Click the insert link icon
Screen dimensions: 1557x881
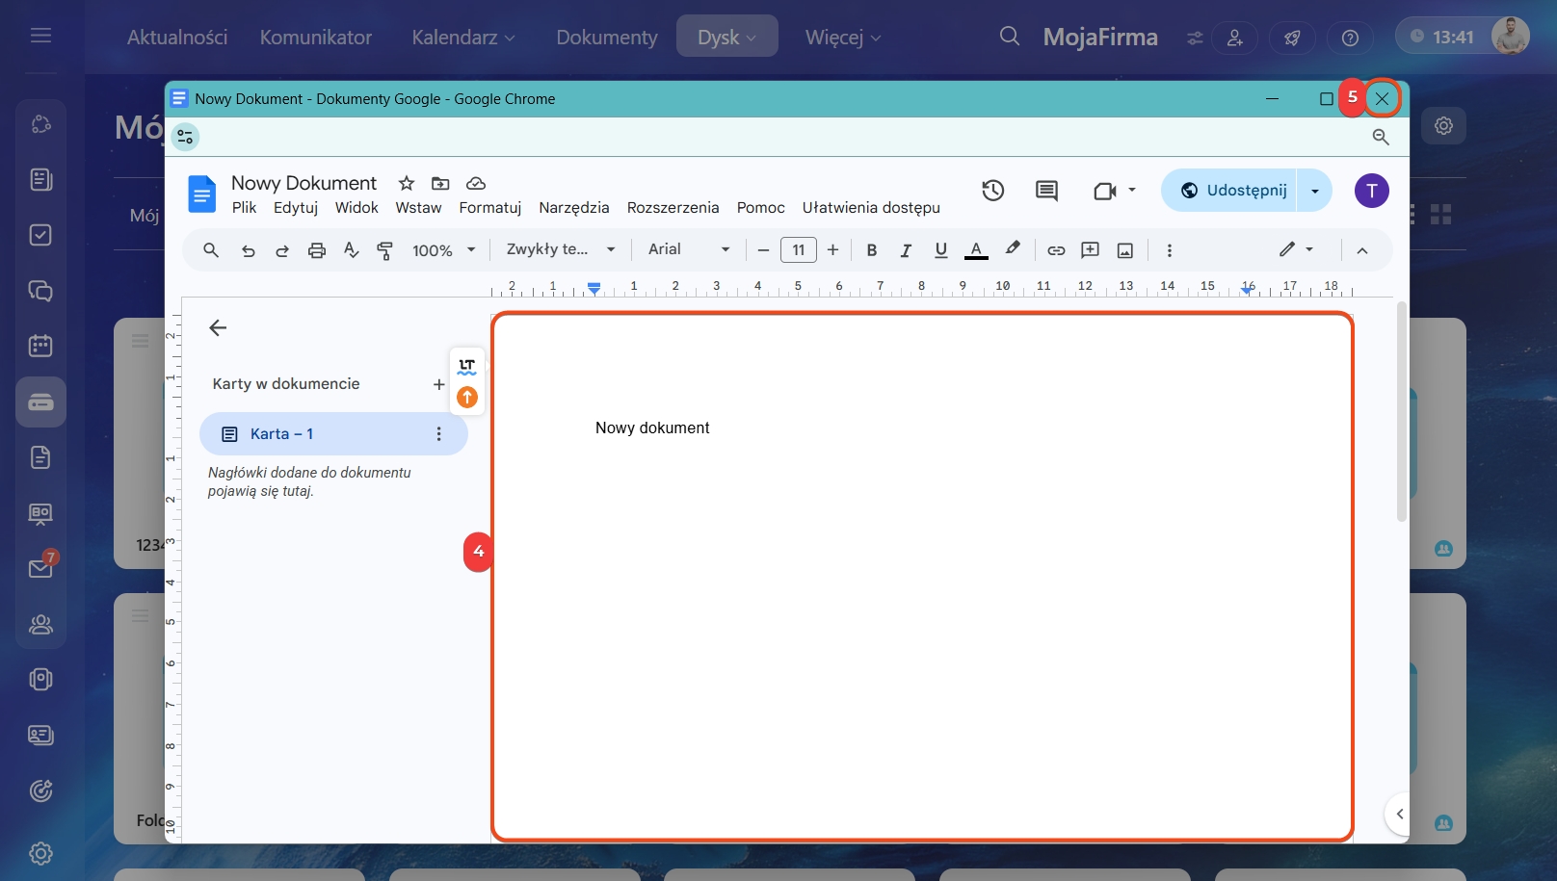(x=1056, y=250)
